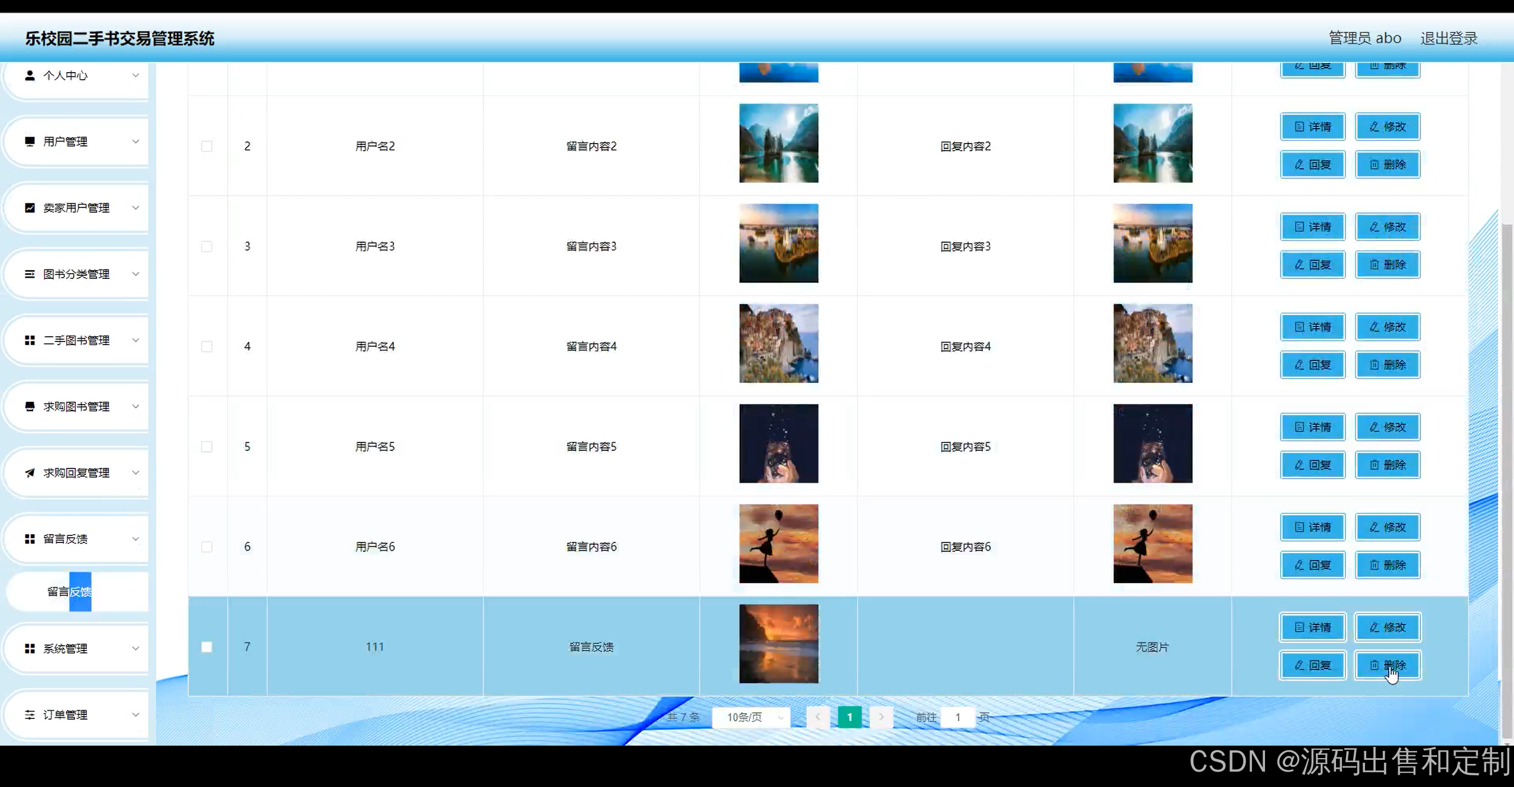Select row 7 checkbox
Viewport: 1514px width, 787px height.
(206, 647)
